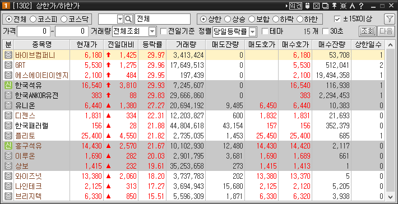Viewport: 398px width, 204px height.
Task: Click the scrollbar down arrow
Action: pyautogui.click(x=390, y=196)
